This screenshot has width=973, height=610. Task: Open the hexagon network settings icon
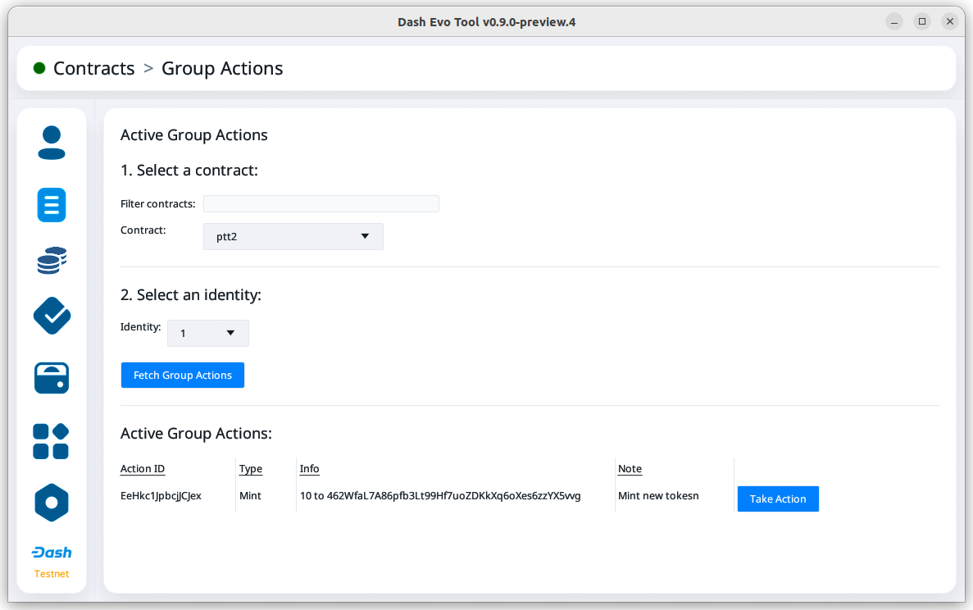[x=52, y=502]
